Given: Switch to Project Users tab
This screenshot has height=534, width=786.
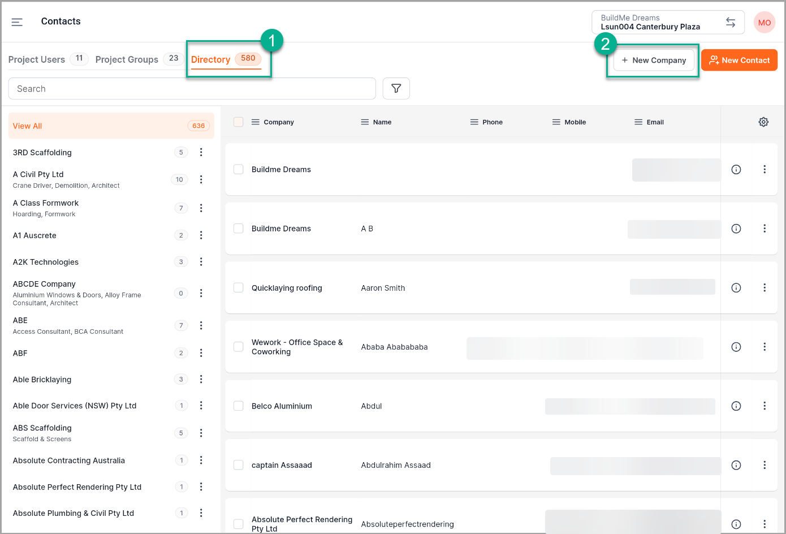Looking at the screenshot, I should [x=37, y=59].
